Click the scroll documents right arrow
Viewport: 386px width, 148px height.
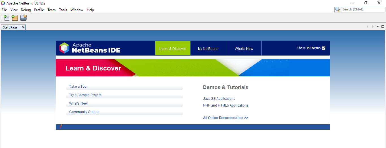click(373, 26)
